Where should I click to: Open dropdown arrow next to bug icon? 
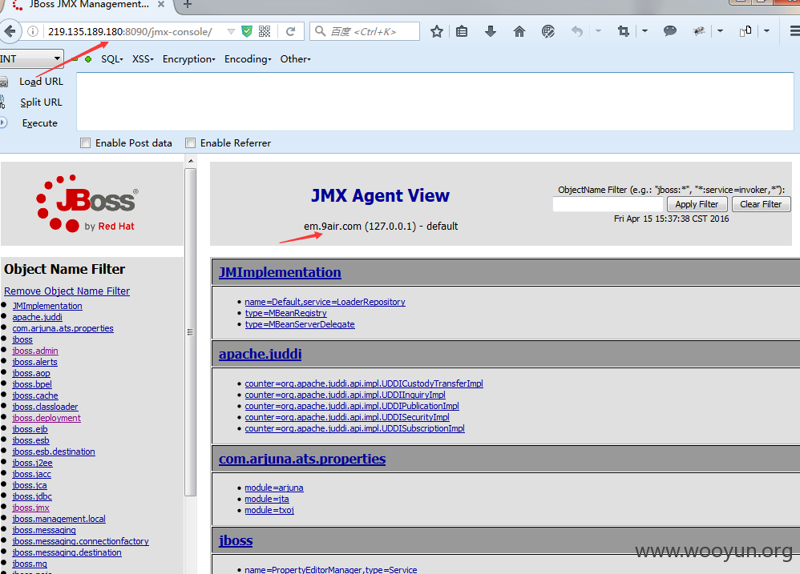pyautogui.click(x=720, y=31)
